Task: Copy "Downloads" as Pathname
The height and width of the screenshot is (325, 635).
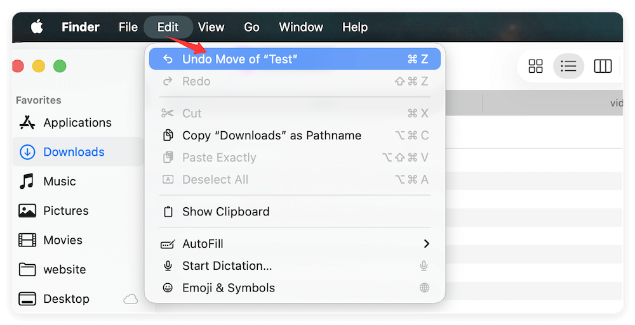Action: pyautogui.click(x=271, y=136)
